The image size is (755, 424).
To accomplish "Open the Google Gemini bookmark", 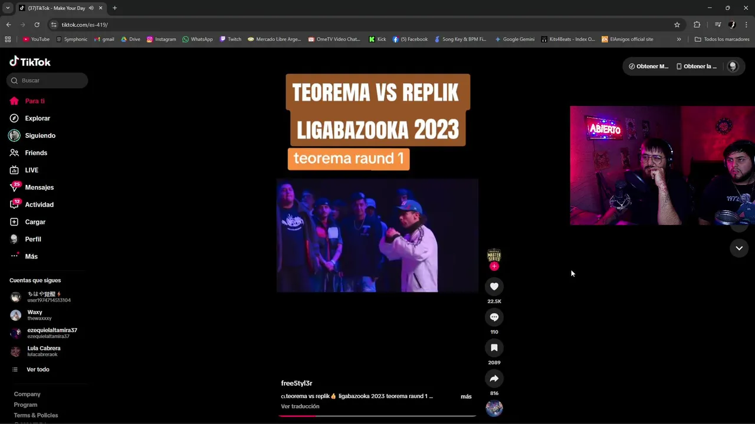I will point(514,39).
